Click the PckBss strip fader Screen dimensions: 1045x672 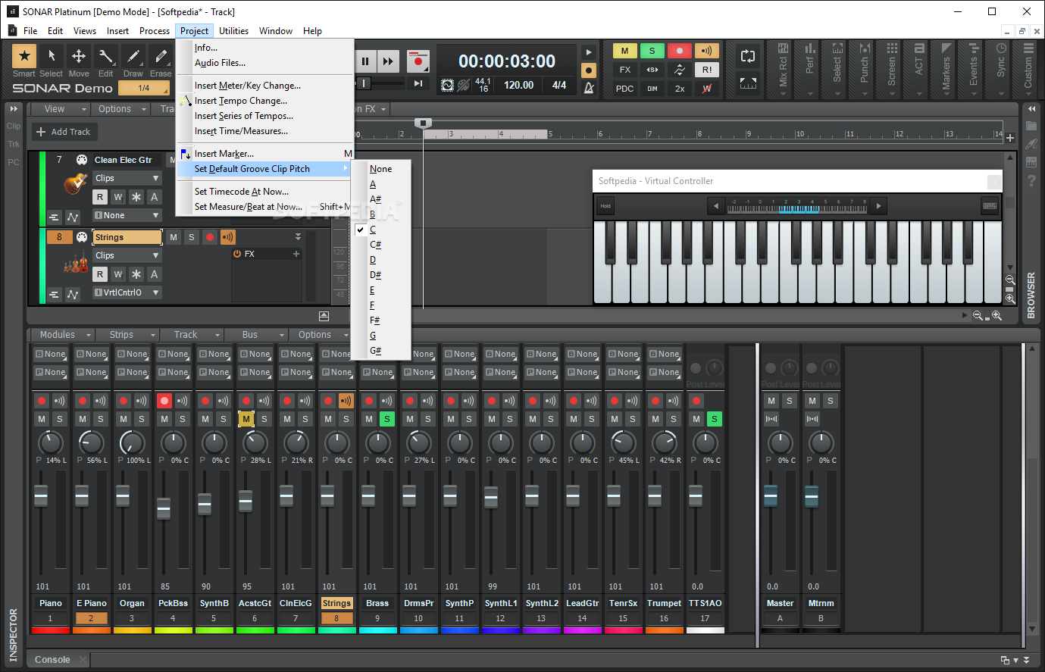point(164,508)
